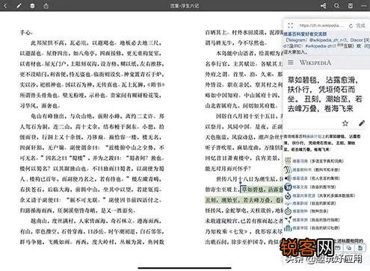This screenshot has height=271, width=370.
Task: Tap the share/export icon in top-left toolbar
Action: pyautogui.click(x=46, y=5)
